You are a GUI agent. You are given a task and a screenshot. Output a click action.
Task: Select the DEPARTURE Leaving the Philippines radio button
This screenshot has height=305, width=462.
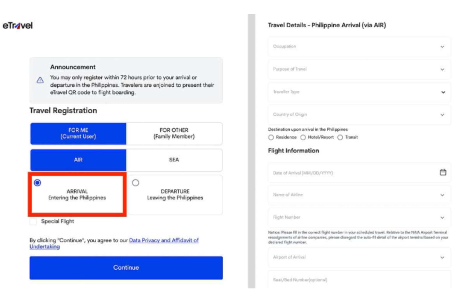pyautogui.click(x=135, y=183)
